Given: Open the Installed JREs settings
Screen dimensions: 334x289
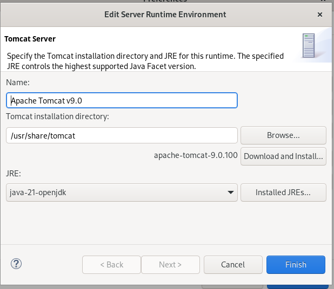Looking at the screenshot, I should (x=283, y=192).
